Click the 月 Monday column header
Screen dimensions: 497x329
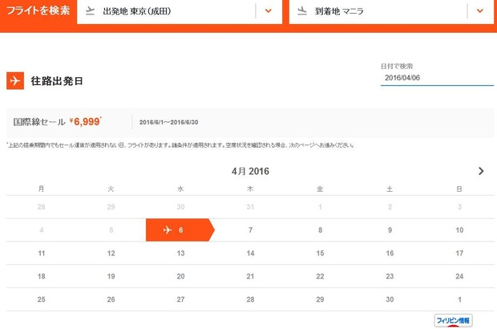tap(41, 189)
